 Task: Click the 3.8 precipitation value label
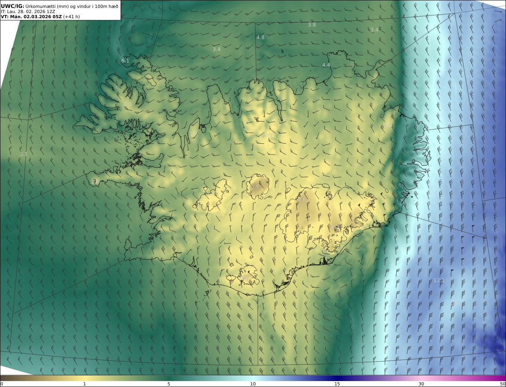coord(312,25)
